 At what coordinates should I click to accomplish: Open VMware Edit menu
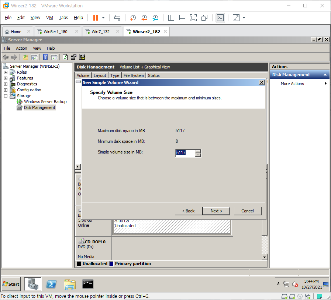pyautogui.click(x=21, y=18)
